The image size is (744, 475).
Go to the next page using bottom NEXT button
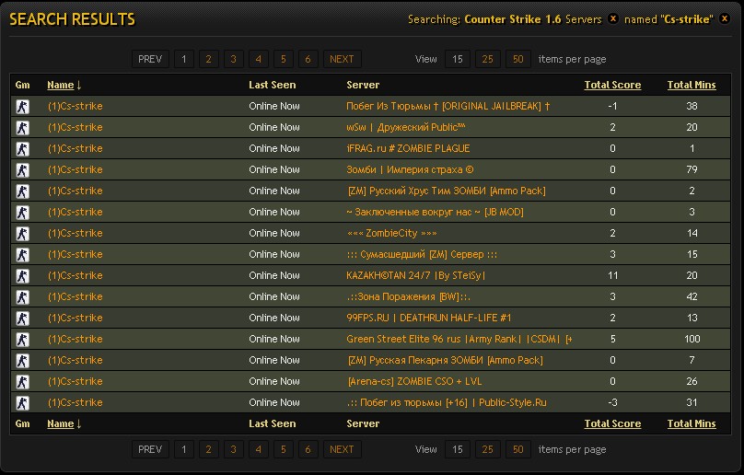pos(342,449)
